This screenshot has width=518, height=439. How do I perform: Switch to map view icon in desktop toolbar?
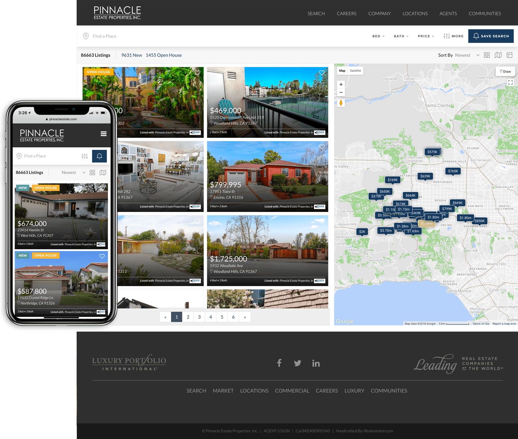pyautogui.click(x=498, y=55)
